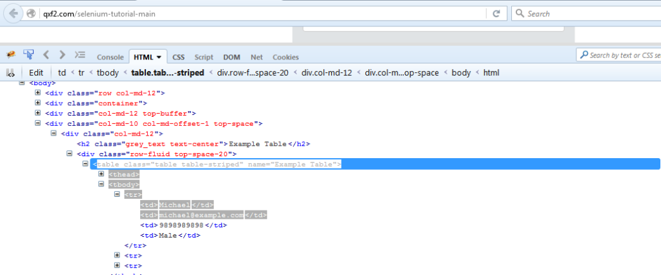
Task: Open the Net panel tab
Action: pyautogui.click(x=256, y=57)
